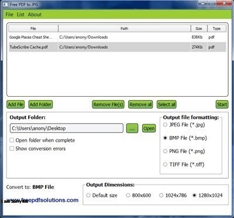Screen dimensions: 234x218
Task: Click the app icon in title bar
Action: point(6,4)
